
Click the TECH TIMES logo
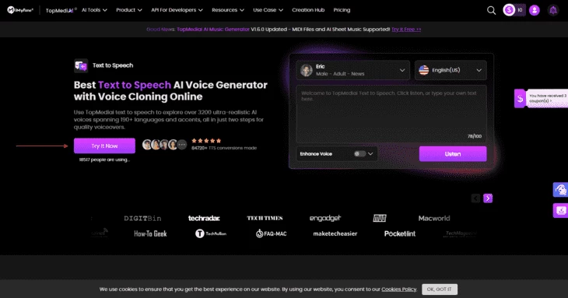pos(265,218)
